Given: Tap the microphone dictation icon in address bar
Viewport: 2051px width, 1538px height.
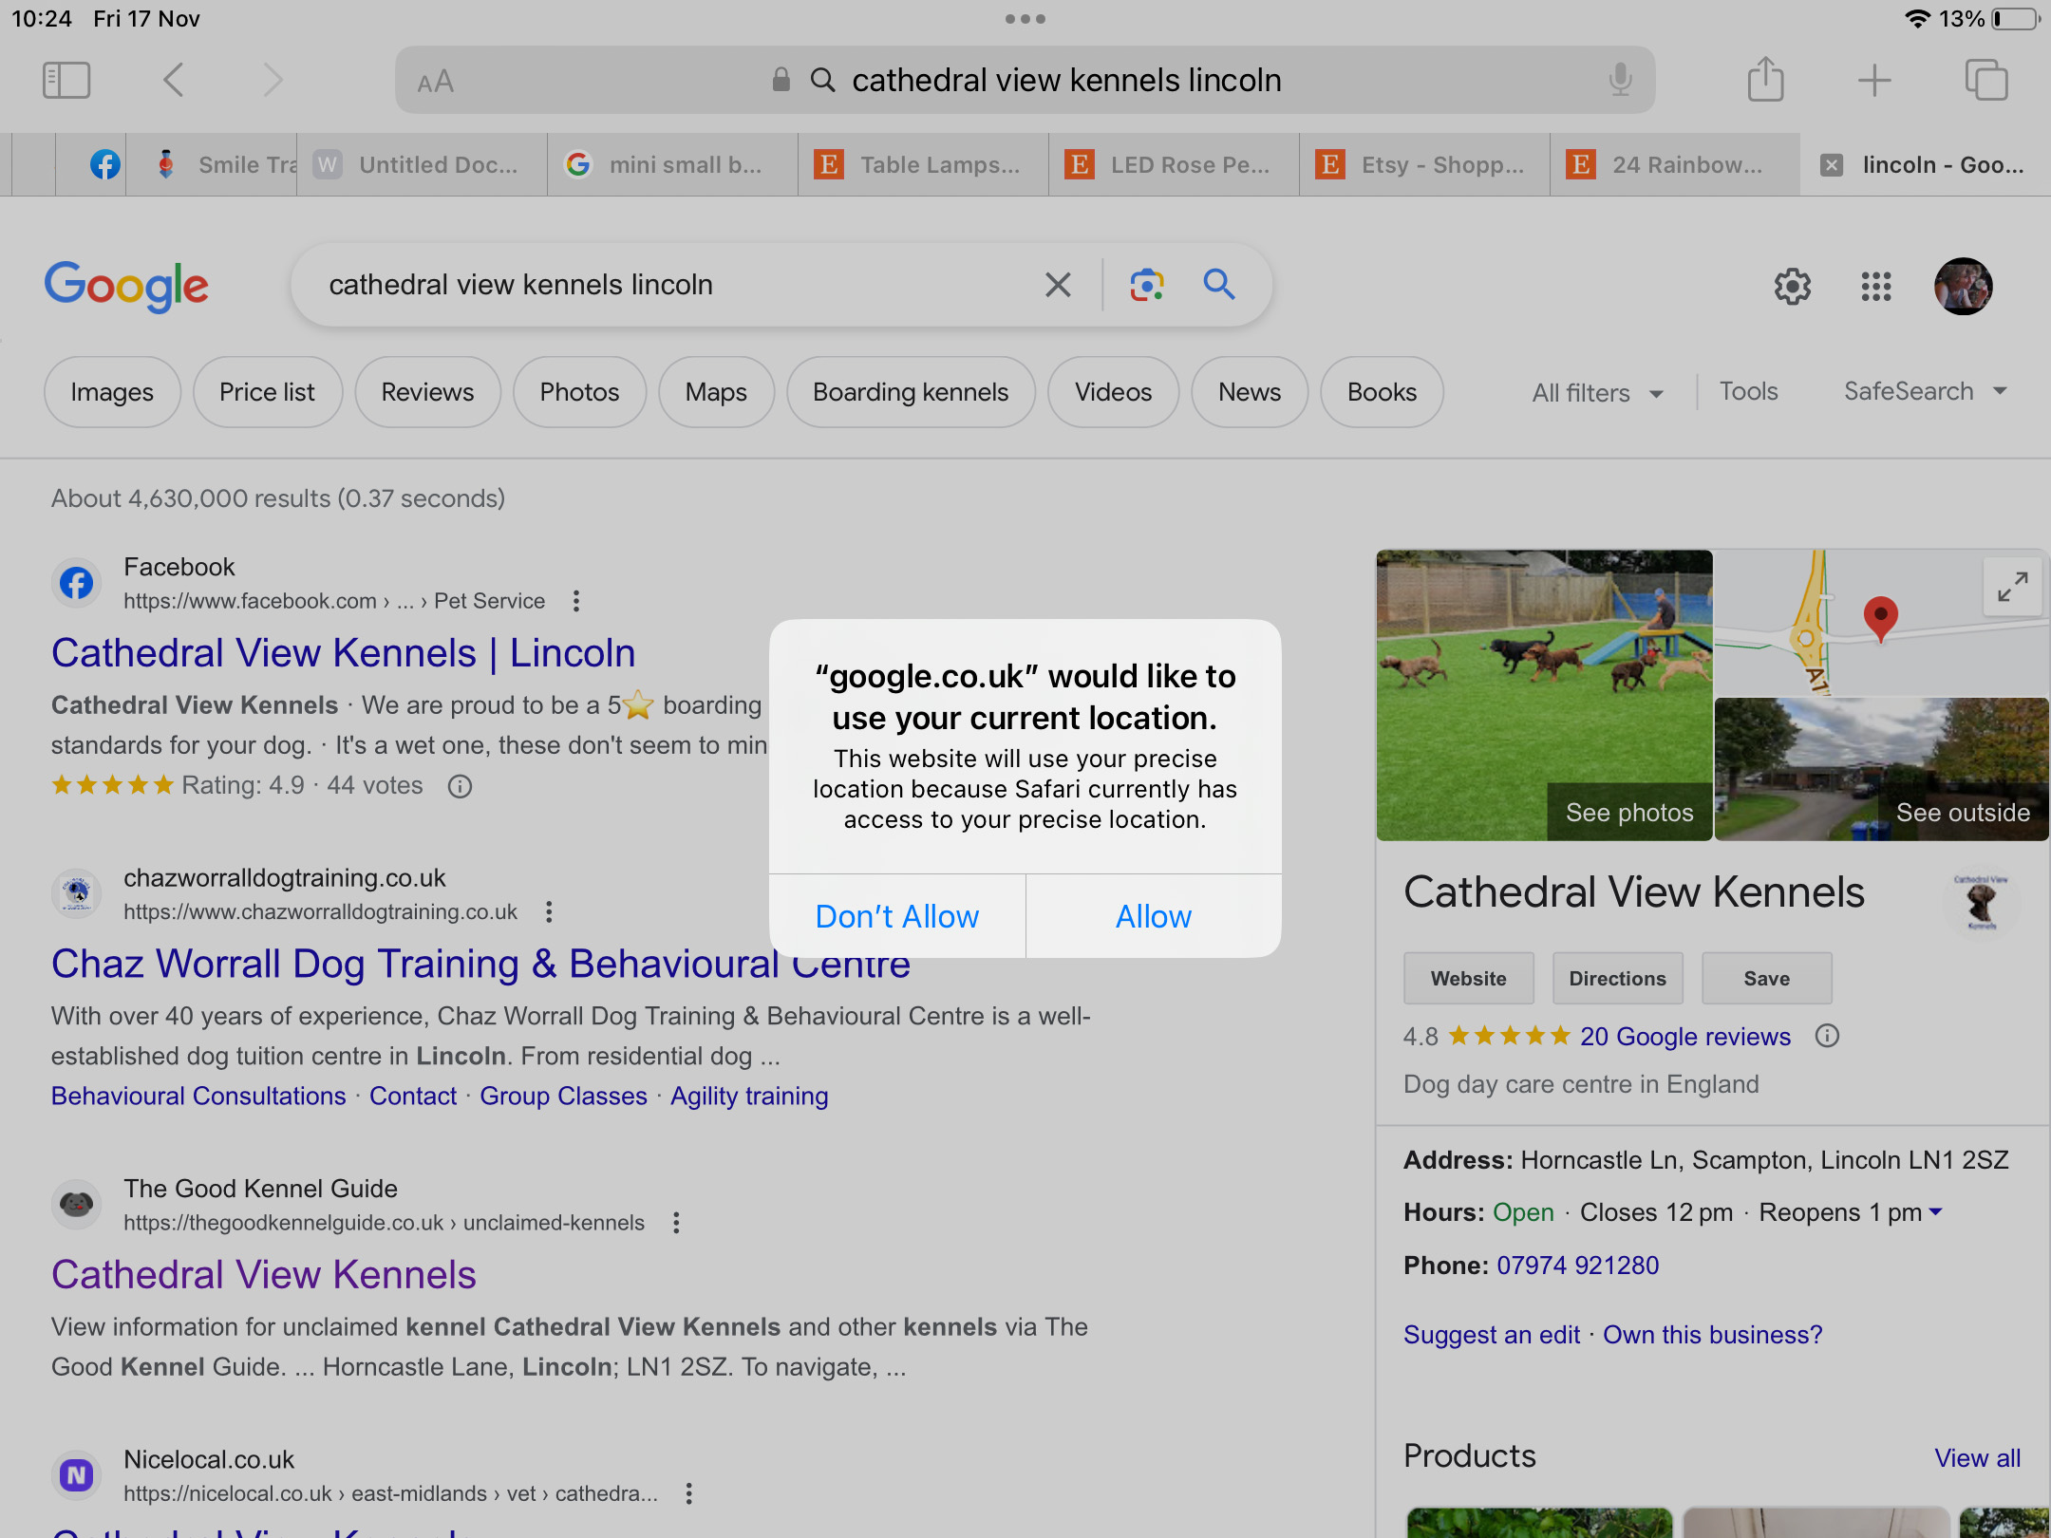Looking at the screenshot, I should pos(1620,81).
